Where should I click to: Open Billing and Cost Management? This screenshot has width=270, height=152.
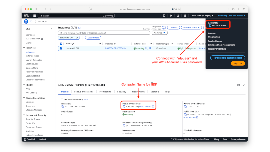click(x=222, y=45)
